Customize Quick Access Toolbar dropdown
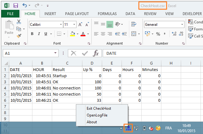The width and height of the screenshot is (203, 134). (48, 6)
